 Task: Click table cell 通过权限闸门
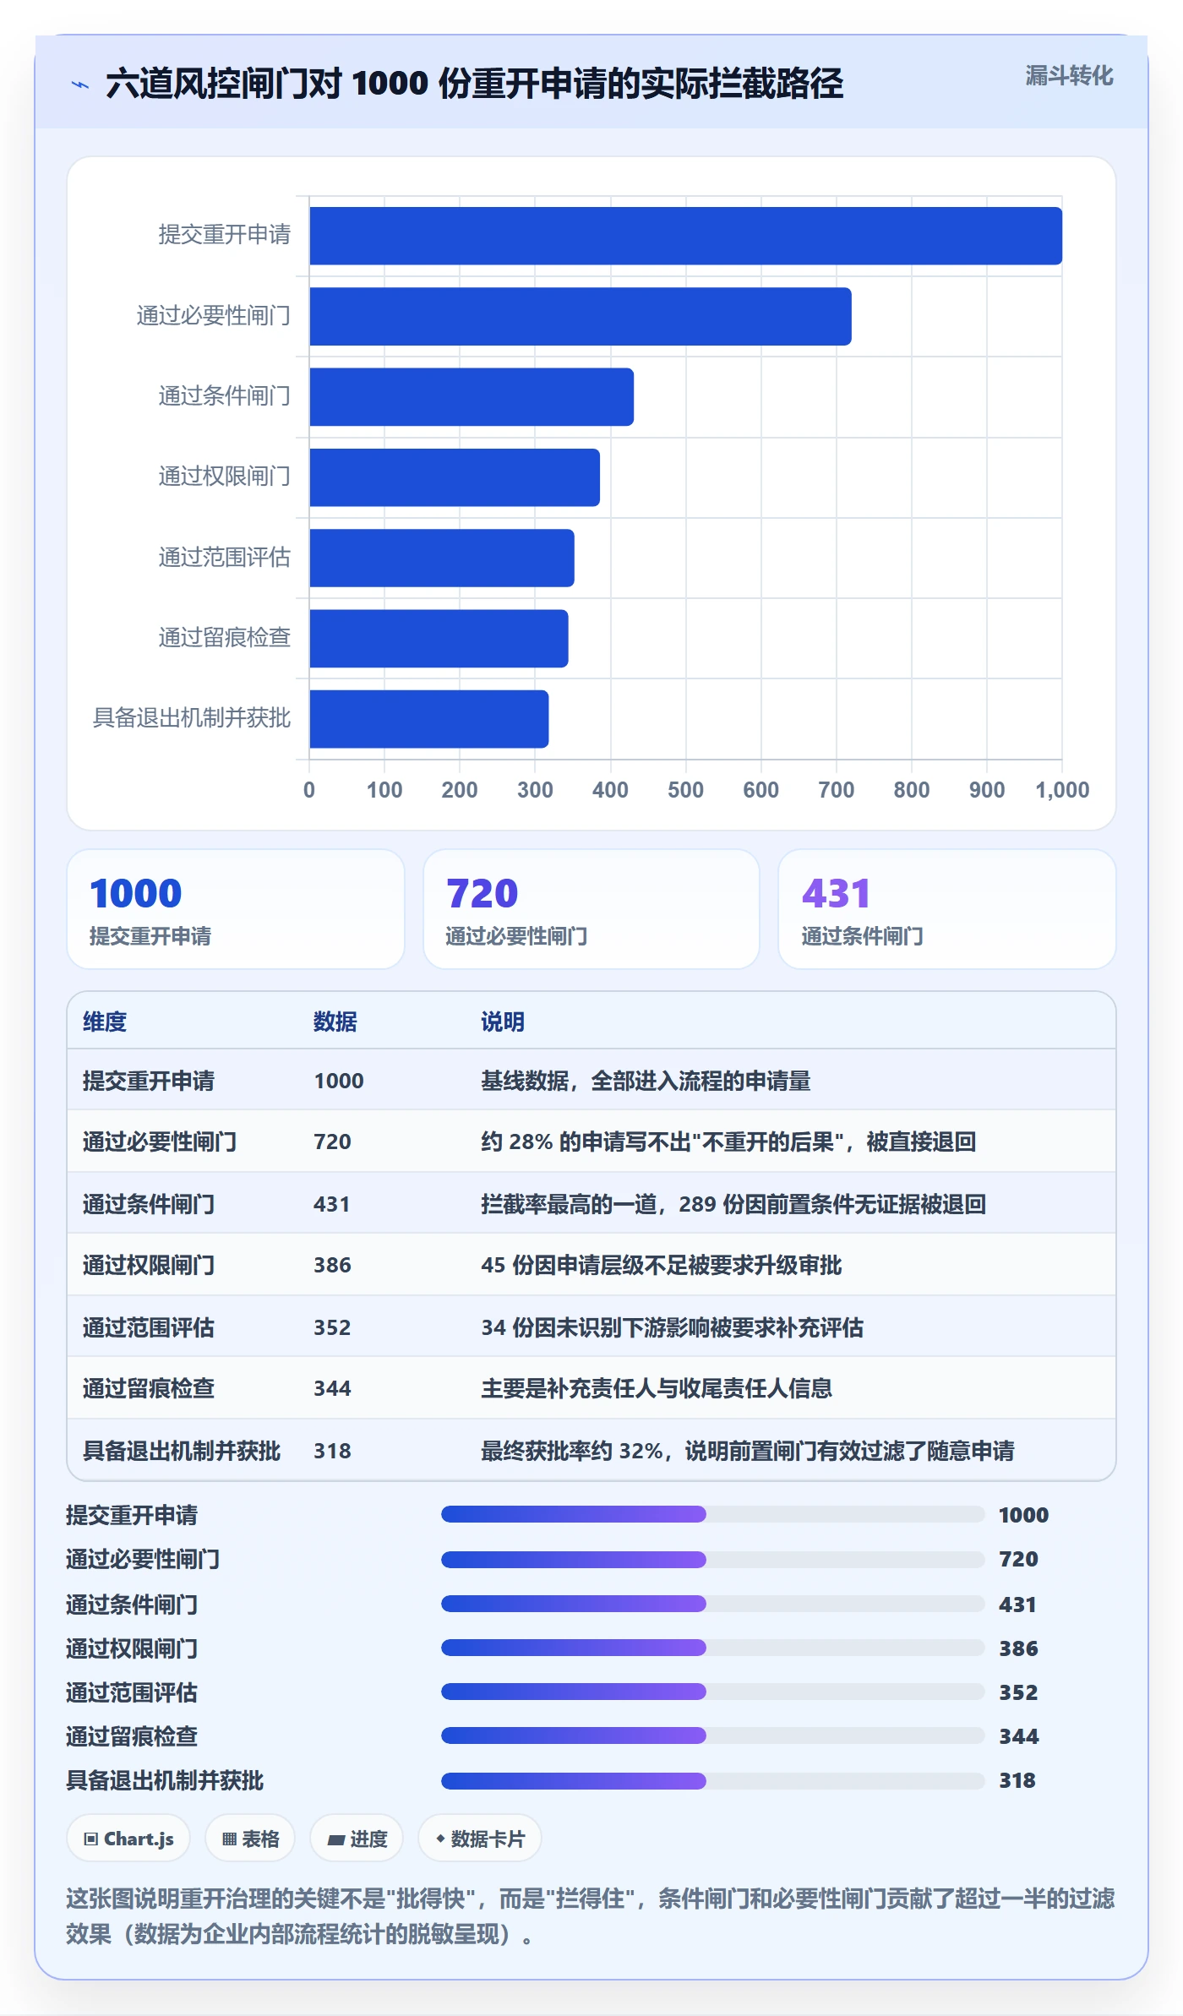(x=149, y=1265)
